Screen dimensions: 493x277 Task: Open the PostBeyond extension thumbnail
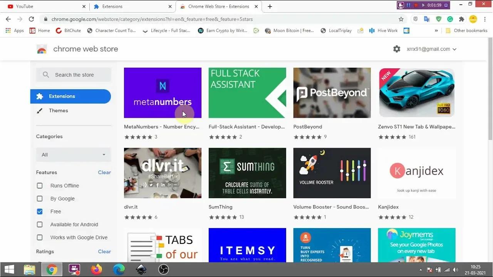pos(332,93)
